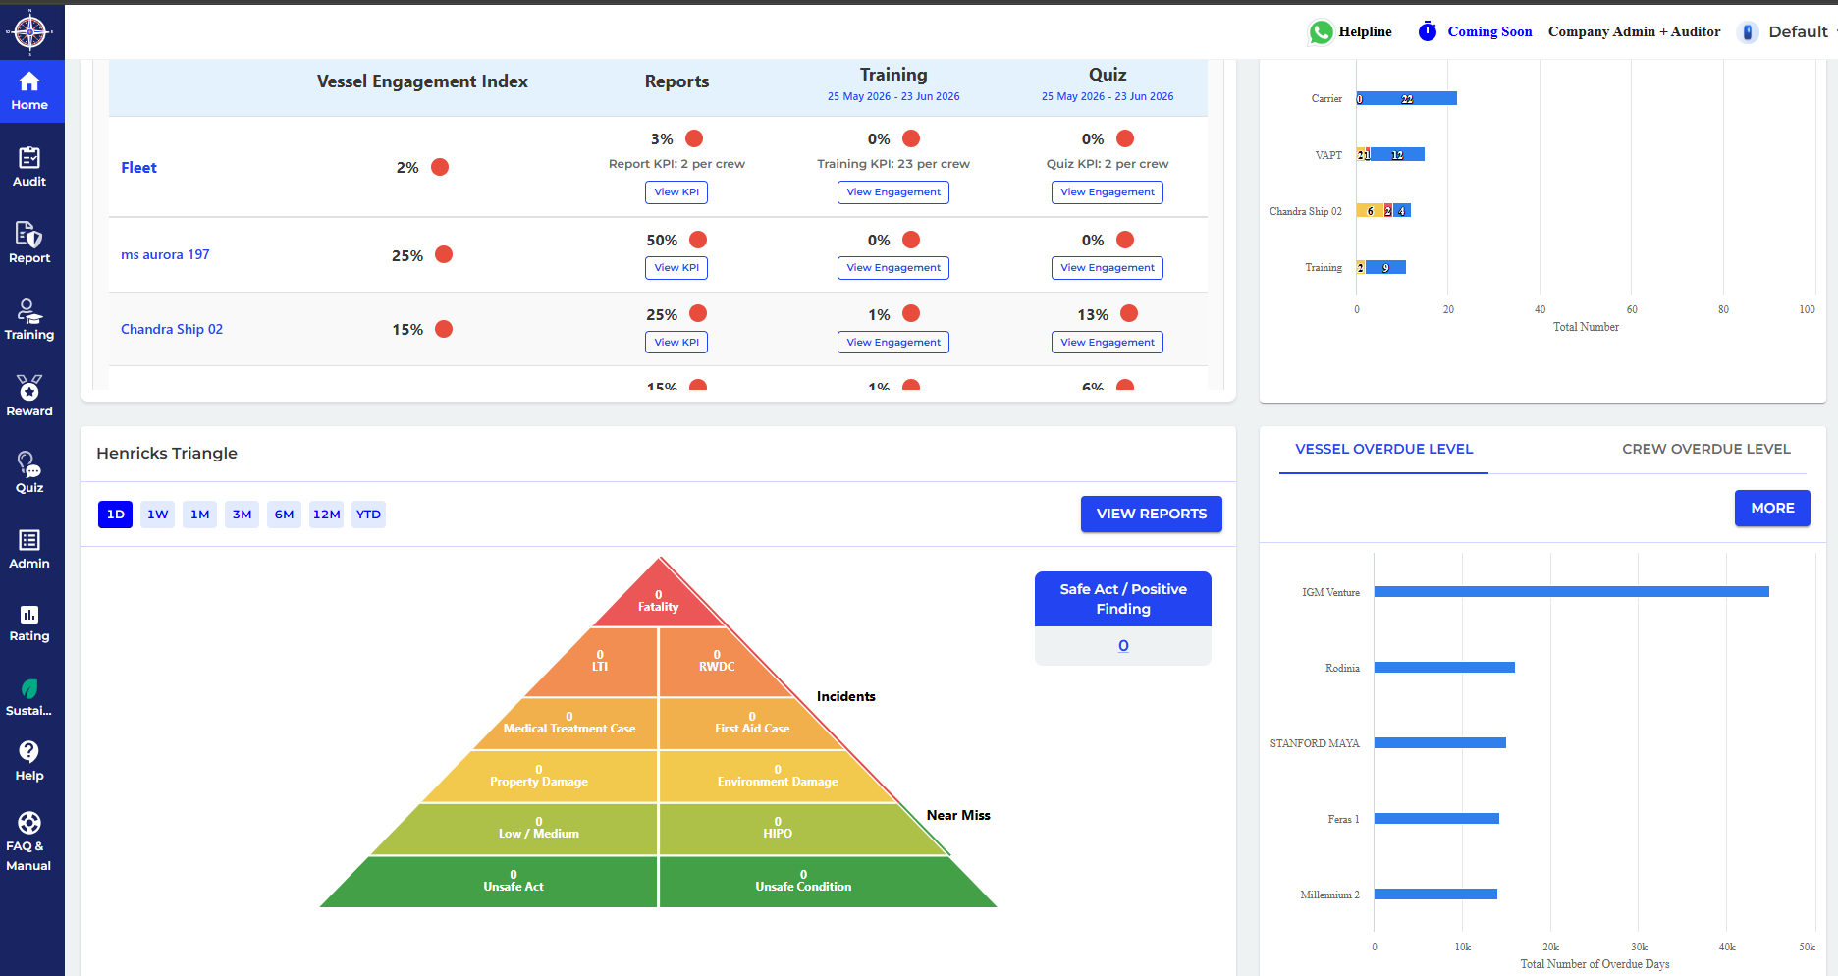Click red indicator next to Chandra Ship 15%
This screenshot has width=1838, height=976.
tap(444, 329)
